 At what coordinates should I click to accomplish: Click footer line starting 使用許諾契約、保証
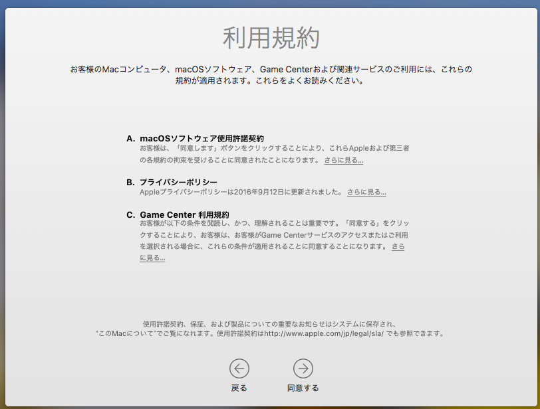[x=269, y=324]
